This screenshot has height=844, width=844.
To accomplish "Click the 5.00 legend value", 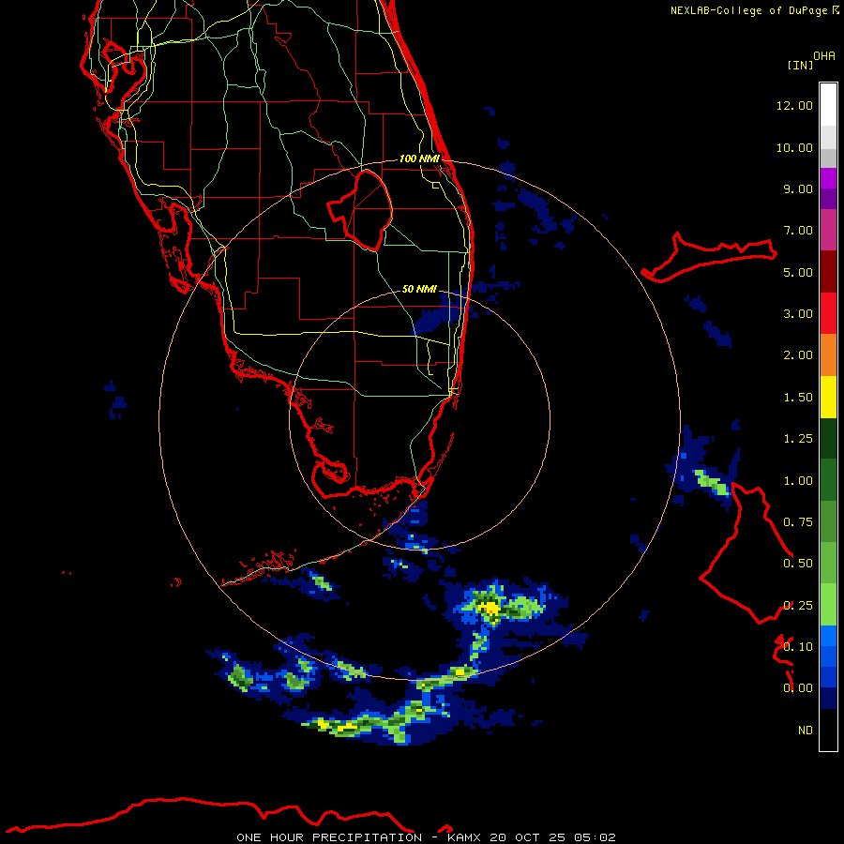I will pyautogui.click(x=798, y=272).
